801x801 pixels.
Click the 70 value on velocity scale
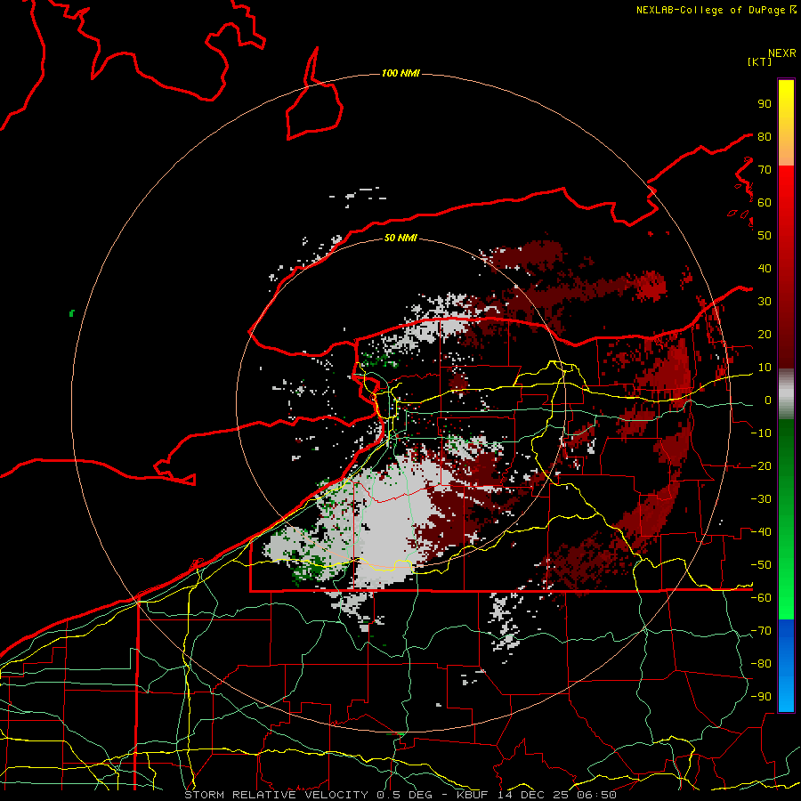tap(765, 170)
